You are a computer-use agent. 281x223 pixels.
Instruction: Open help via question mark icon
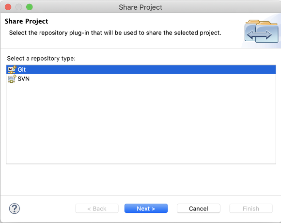(15, 208)
